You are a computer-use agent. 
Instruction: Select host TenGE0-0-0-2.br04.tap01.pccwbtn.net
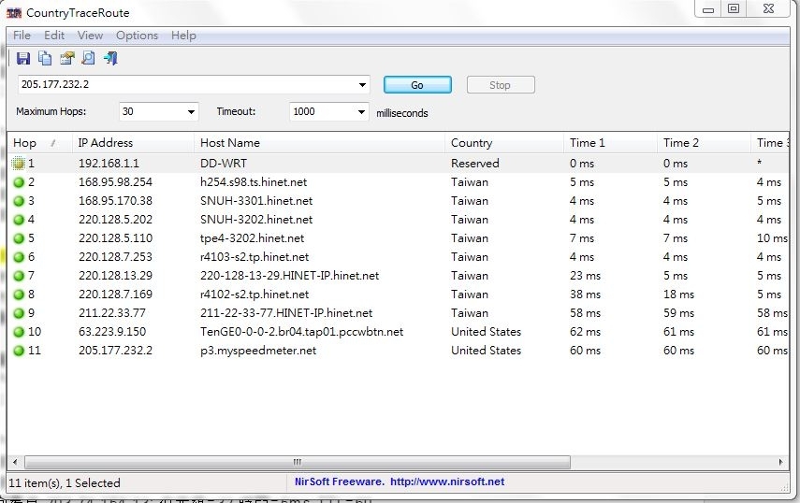[301, 332]
